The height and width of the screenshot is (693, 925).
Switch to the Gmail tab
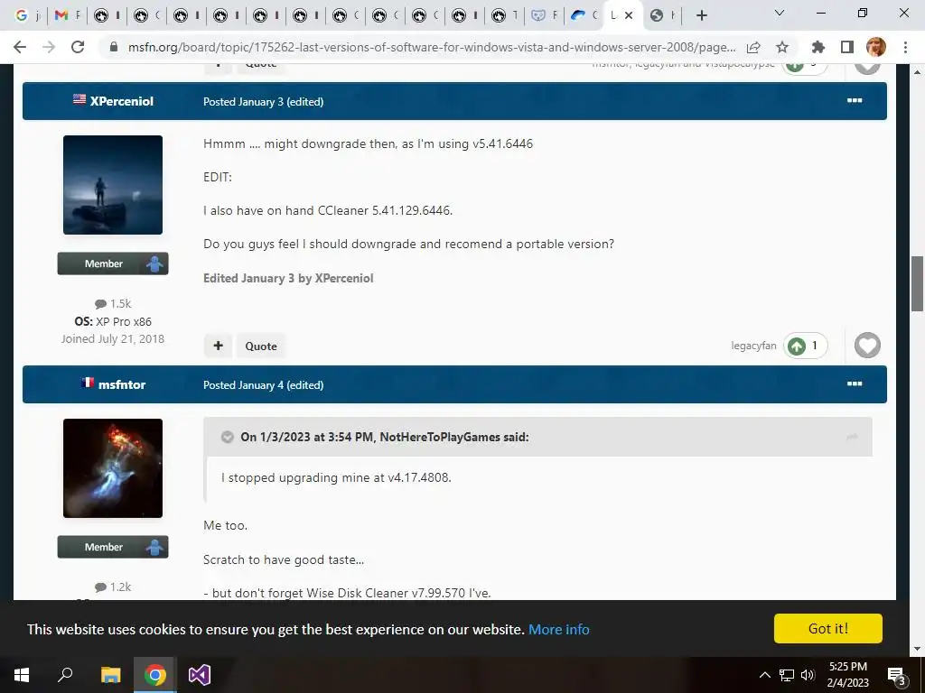coord(67,15)
